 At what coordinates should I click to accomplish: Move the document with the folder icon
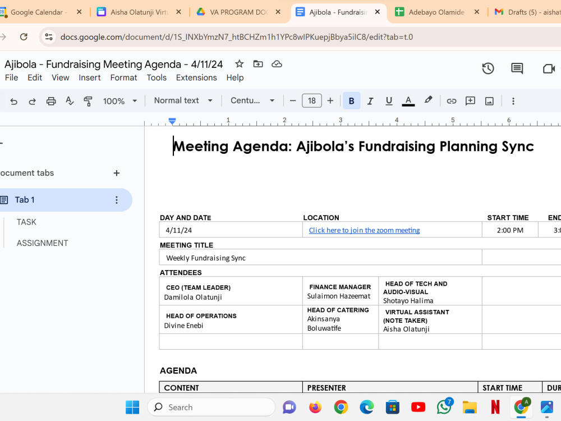click(258, 64)
